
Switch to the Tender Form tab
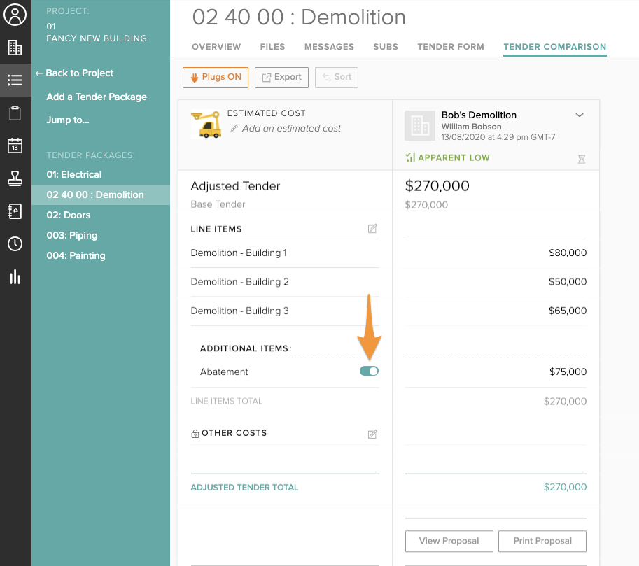[451, 47]
